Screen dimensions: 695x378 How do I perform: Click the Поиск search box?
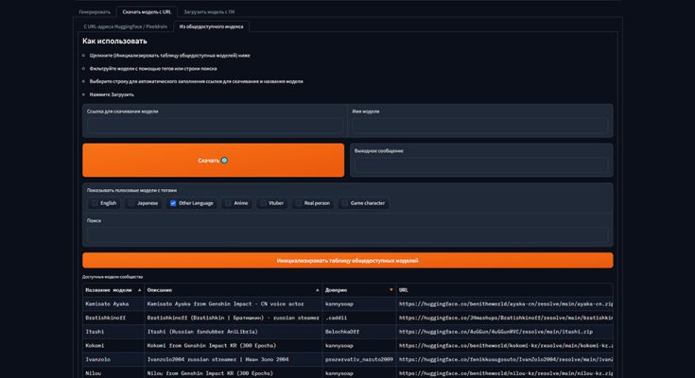pyautogui.click(x=347, y=234)
